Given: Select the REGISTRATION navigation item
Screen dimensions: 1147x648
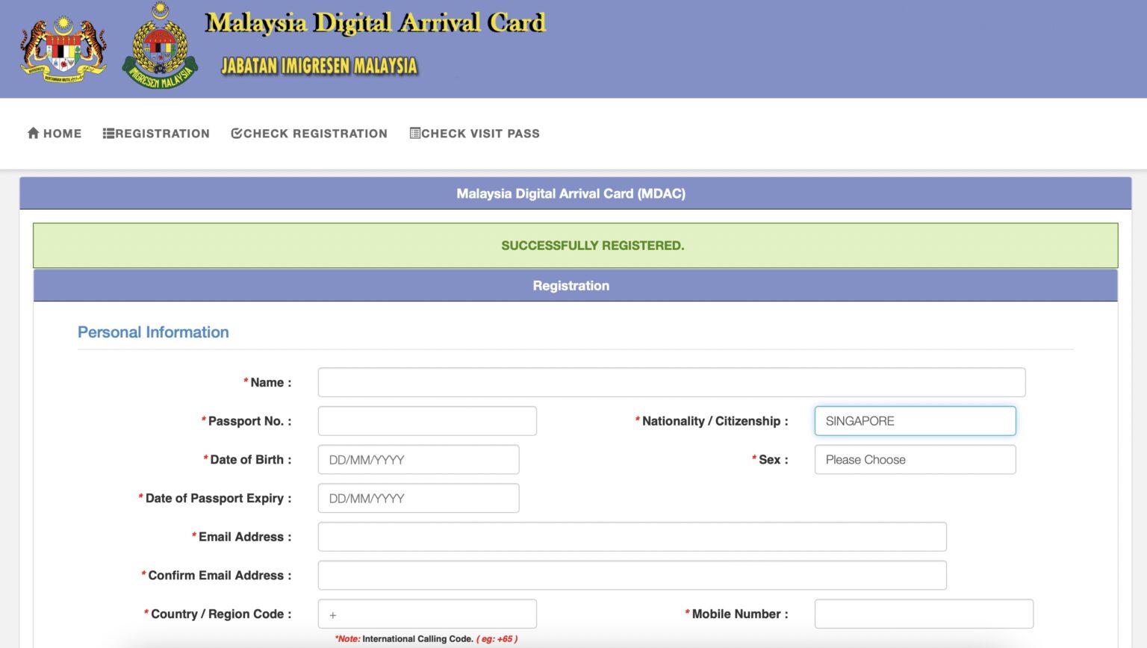Looking at the screenshot, I should point(163,132).
